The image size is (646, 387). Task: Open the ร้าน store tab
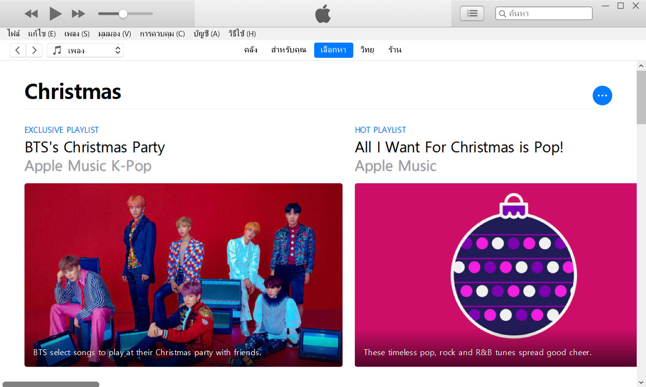tap(395, 50)
